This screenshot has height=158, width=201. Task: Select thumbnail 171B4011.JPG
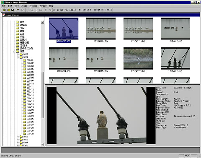[138, 28]
